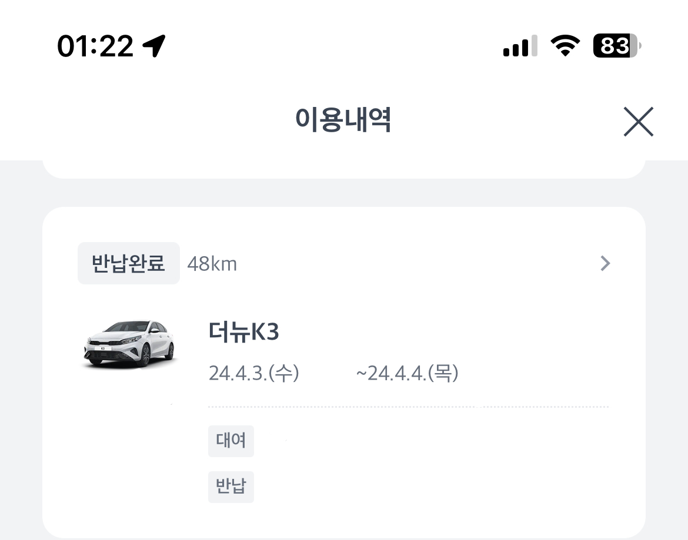Tap the 01:22 clock in status bar
688x540 pixels.
[95, 46]
